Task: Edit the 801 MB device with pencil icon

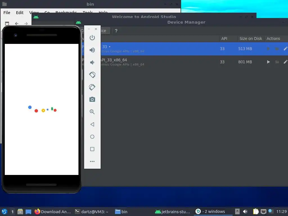Action: click(x=285, y=62)
